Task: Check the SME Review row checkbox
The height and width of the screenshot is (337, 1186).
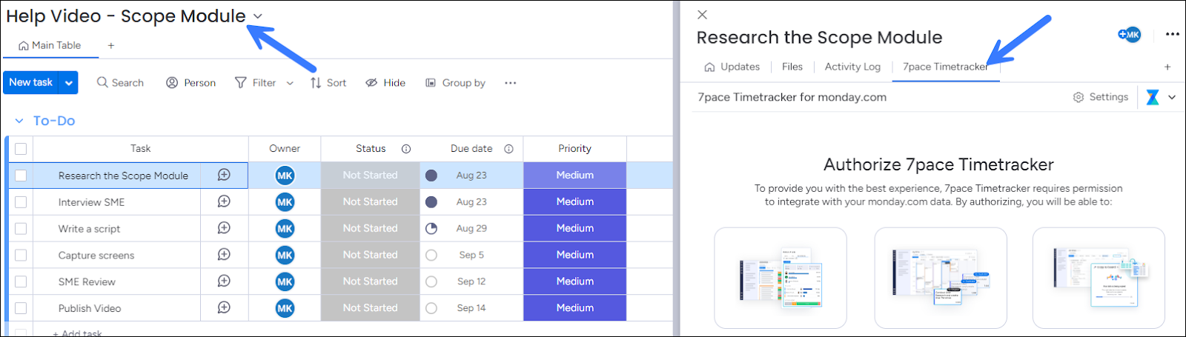Action: (x=21, y=282)
